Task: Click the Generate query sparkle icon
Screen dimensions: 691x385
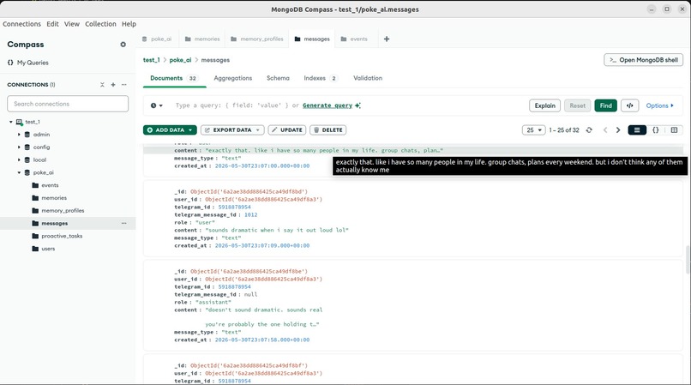Action: [x=358, y=105]
